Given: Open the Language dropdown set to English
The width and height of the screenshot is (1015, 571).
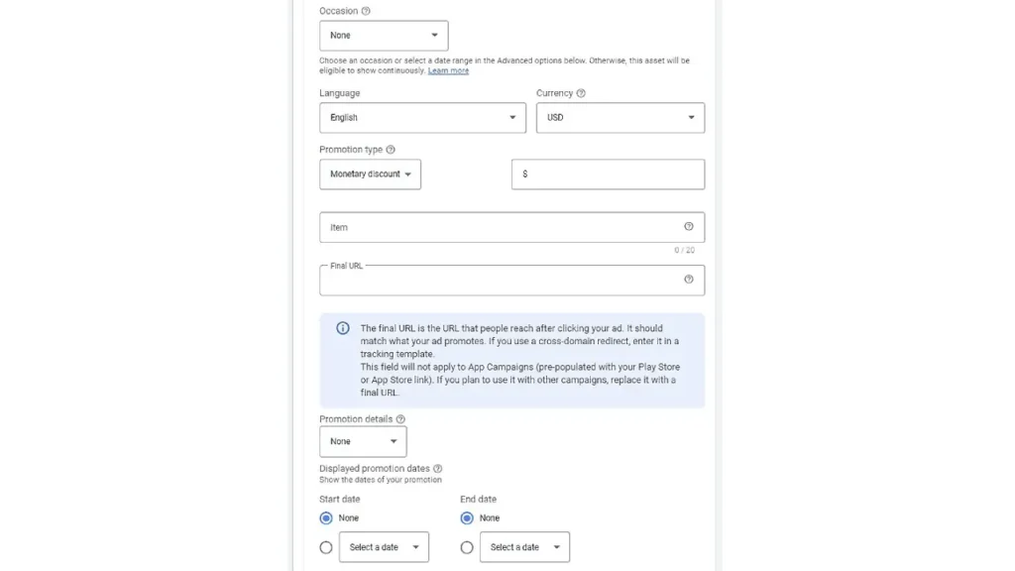Looking at the screenshot, I should point(422,117).
